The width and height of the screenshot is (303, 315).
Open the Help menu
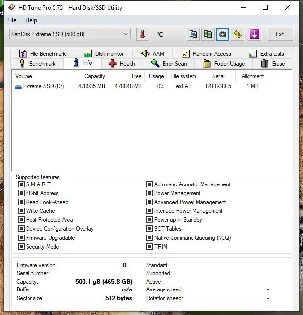point(31,20)
